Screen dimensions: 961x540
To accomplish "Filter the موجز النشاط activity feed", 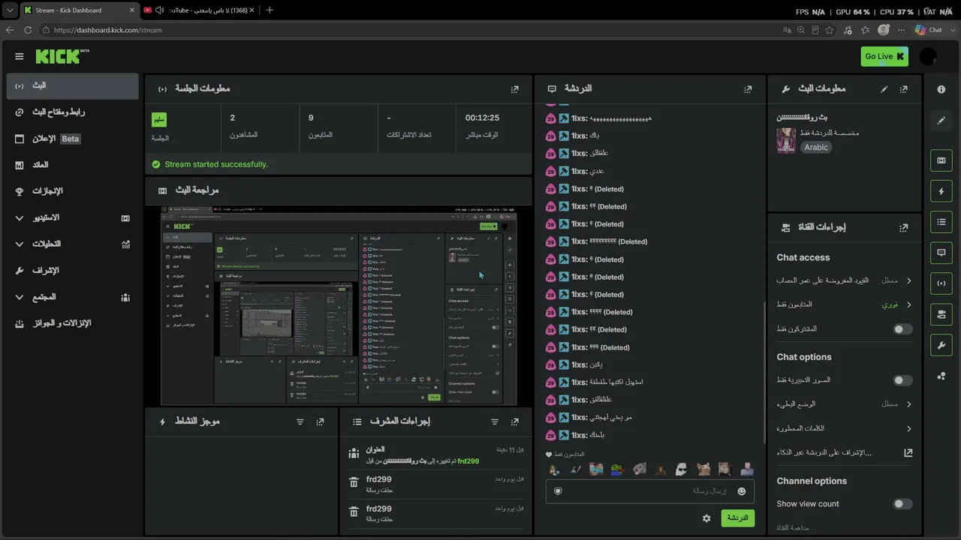I will coord(300,422).
